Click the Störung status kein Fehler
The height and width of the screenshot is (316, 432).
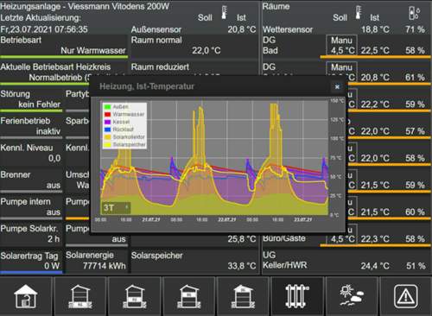(x=40, y=104)
